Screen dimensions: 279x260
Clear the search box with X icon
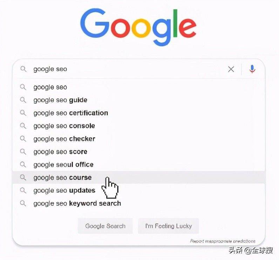[231, 69]
